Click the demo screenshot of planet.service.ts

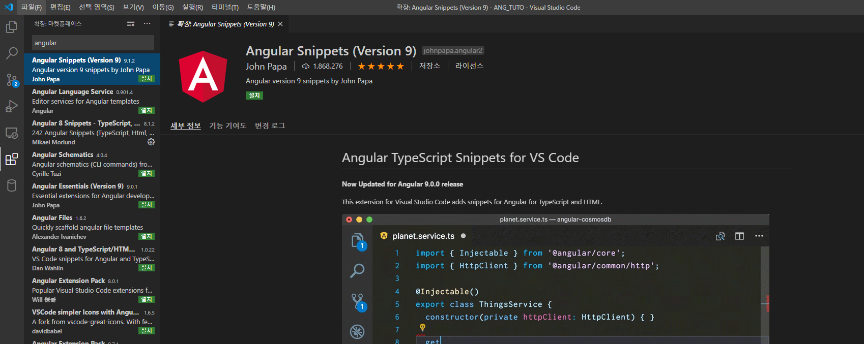pos(555,279)
